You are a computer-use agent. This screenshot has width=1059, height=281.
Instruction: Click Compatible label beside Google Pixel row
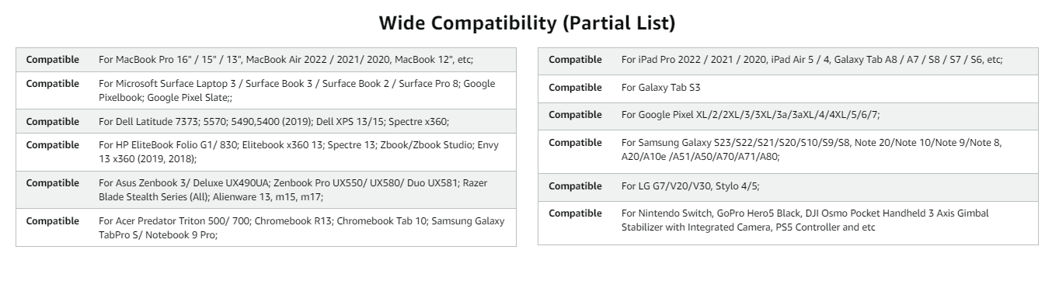575,114
